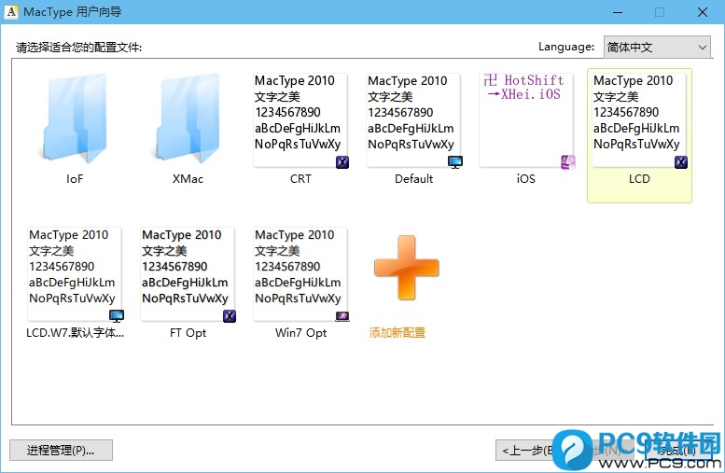
Task: Click the Win7 Opt profile name label
Action: [301, 333]
